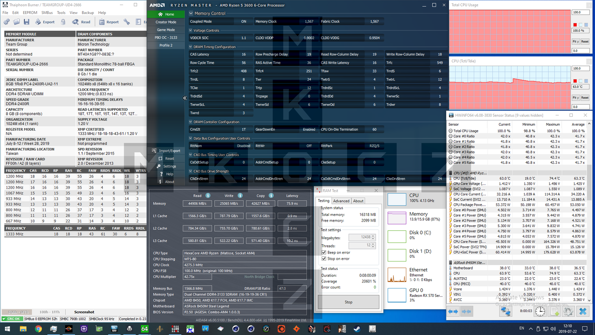This screenshot has height=335, width=595.
Task: Click the red color swatch on Total CPU Usage graph
Action: [575, 25]
